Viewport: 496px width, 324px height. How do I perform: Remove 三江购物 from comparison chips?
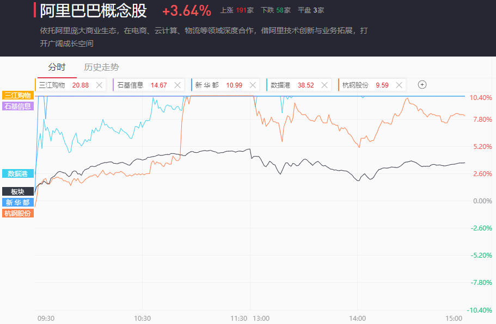point(99,85)
